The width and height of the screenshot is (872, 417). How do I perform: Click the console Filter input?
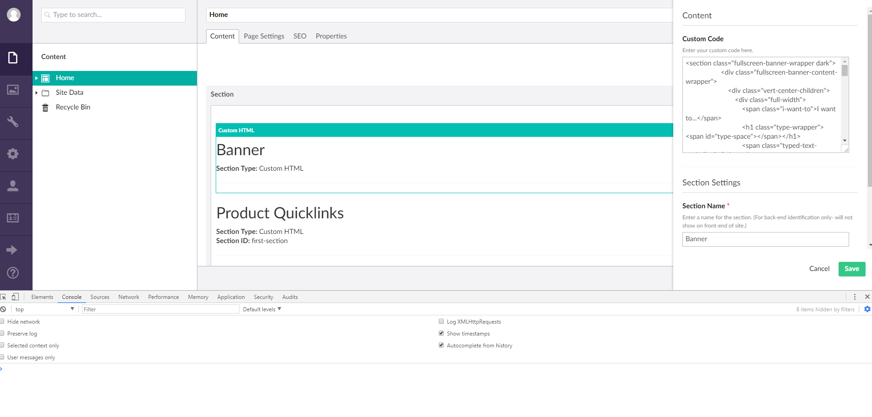coord(160,309)
